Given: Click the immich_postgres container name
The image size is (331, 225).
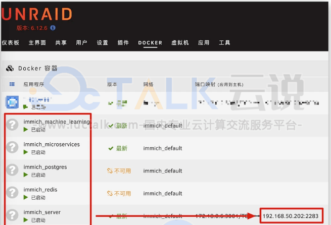Looking at the screenshot, I should (45, 167).
